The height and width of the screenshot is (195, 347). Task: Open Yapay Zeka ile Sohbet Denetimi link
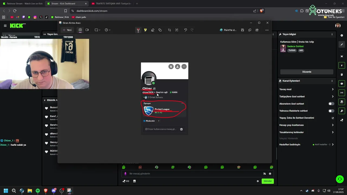[x=306, y=118]
